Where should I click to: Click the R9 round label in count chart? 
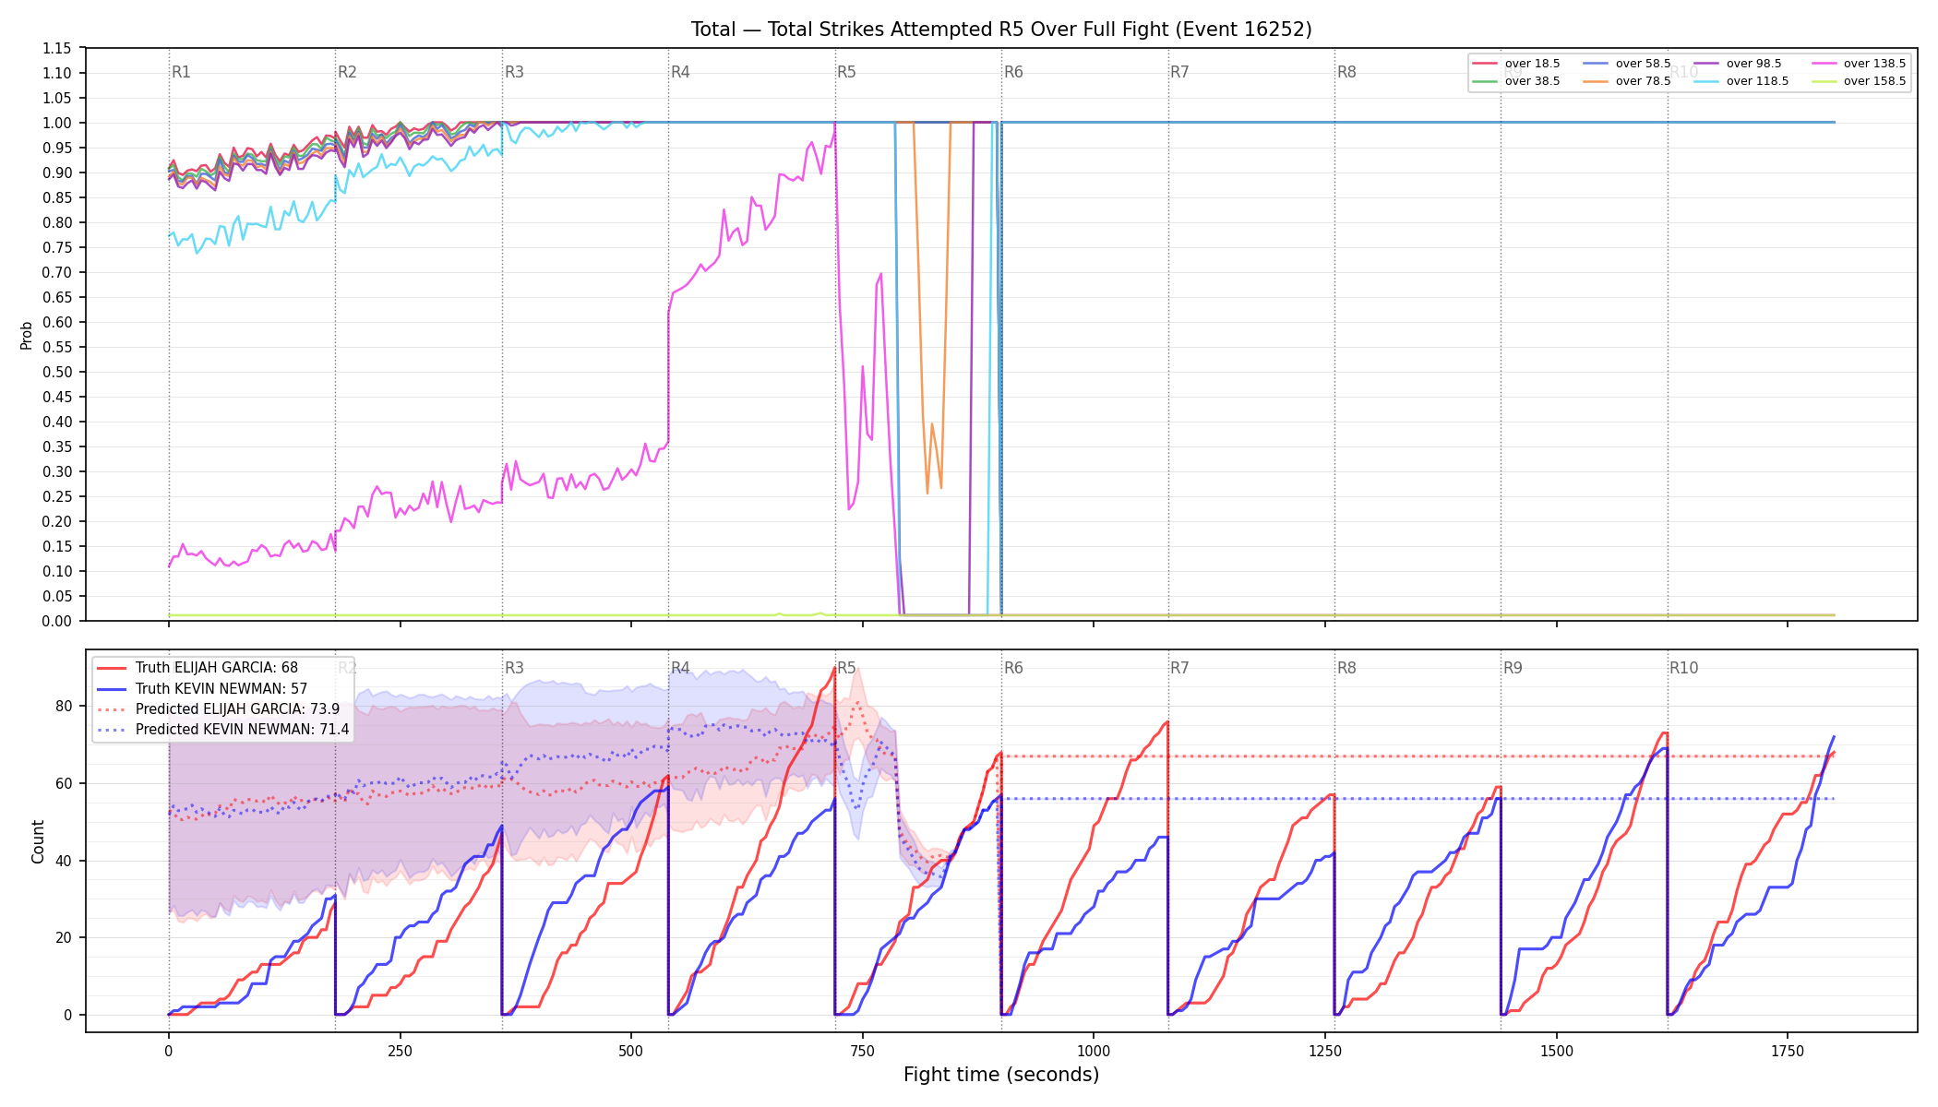click(x=1513, y=668)
